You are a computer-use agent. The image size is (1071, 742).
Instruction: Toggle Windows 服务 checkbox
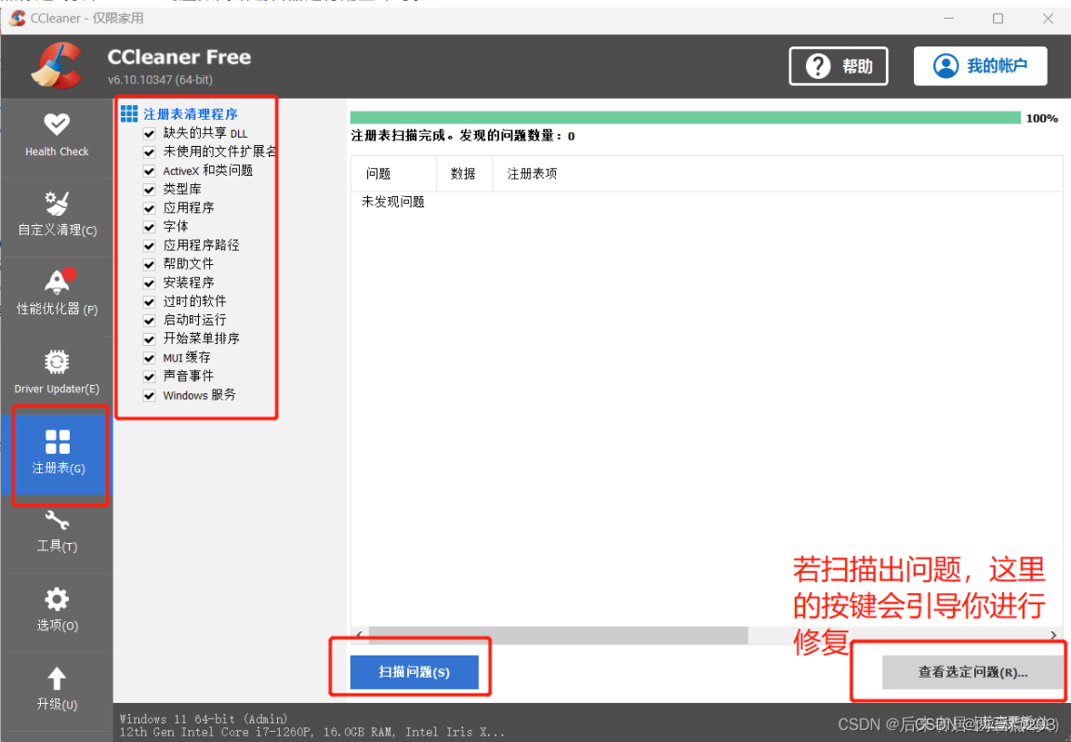(149, 395)
